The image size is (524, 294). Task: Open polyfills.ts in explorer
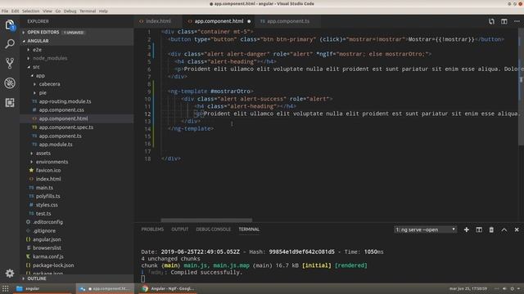[x=47, y=196]
